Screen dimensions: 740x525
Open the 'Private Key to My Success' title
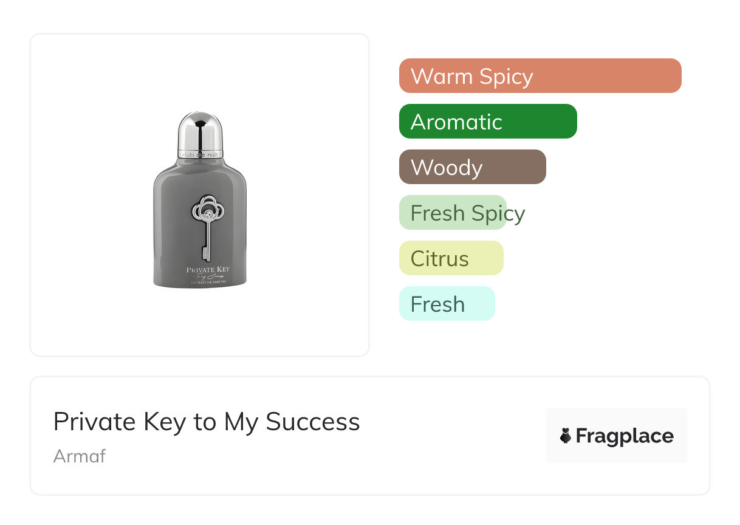coord(207,422)
